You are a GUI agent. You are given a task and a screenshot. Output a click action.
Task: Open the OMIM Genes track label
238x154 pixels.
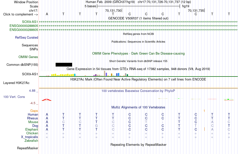click(x=28, y=57)
